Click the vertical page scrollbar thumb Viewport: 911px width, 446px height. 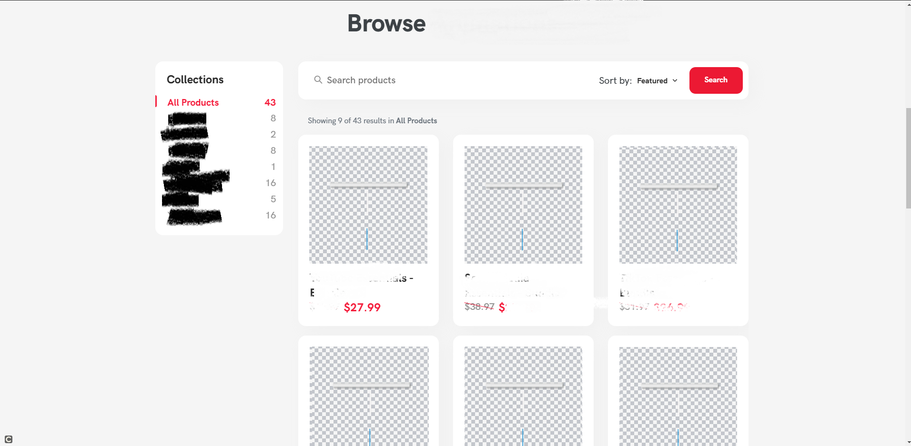pos(908,158)
